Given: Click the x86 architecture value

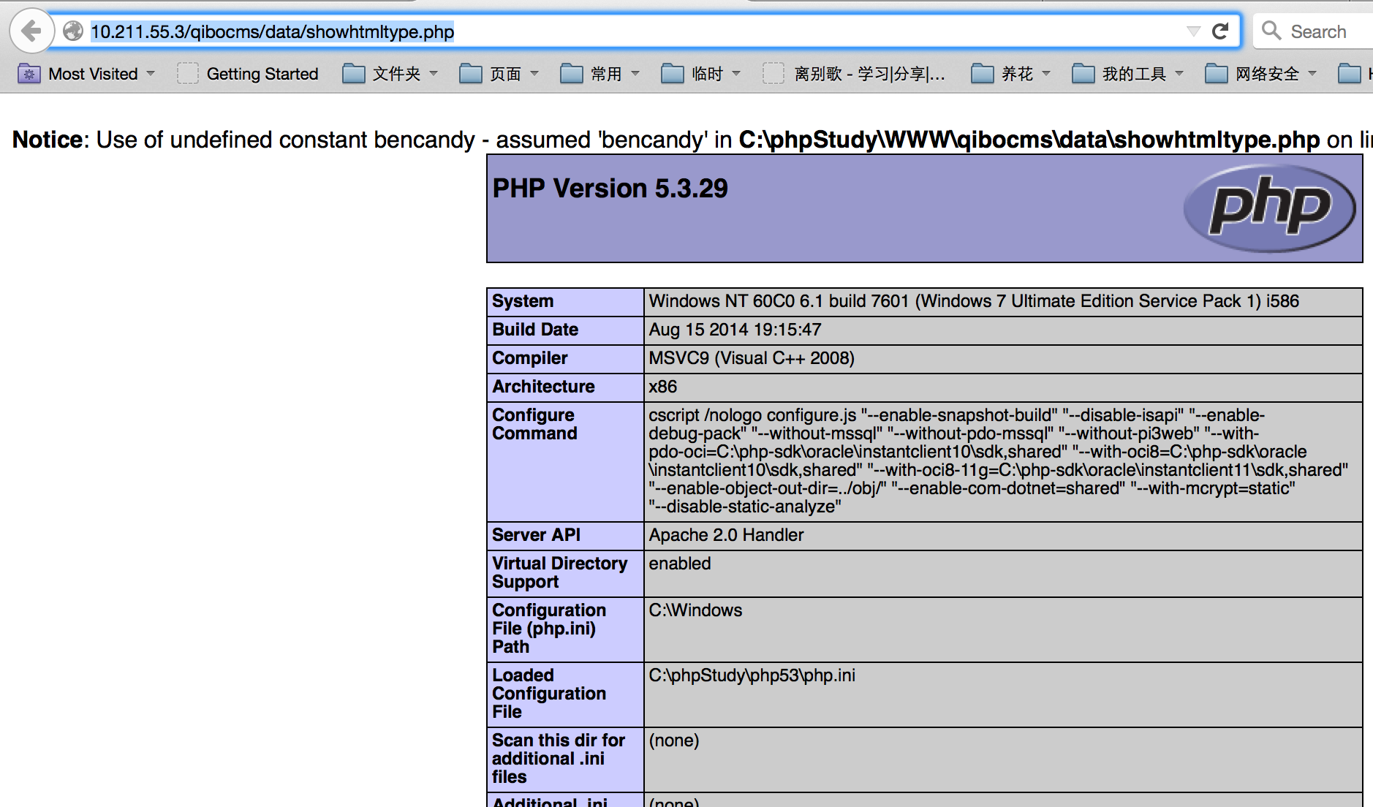Looking at the screenshot, I should (x=663, y=387).
